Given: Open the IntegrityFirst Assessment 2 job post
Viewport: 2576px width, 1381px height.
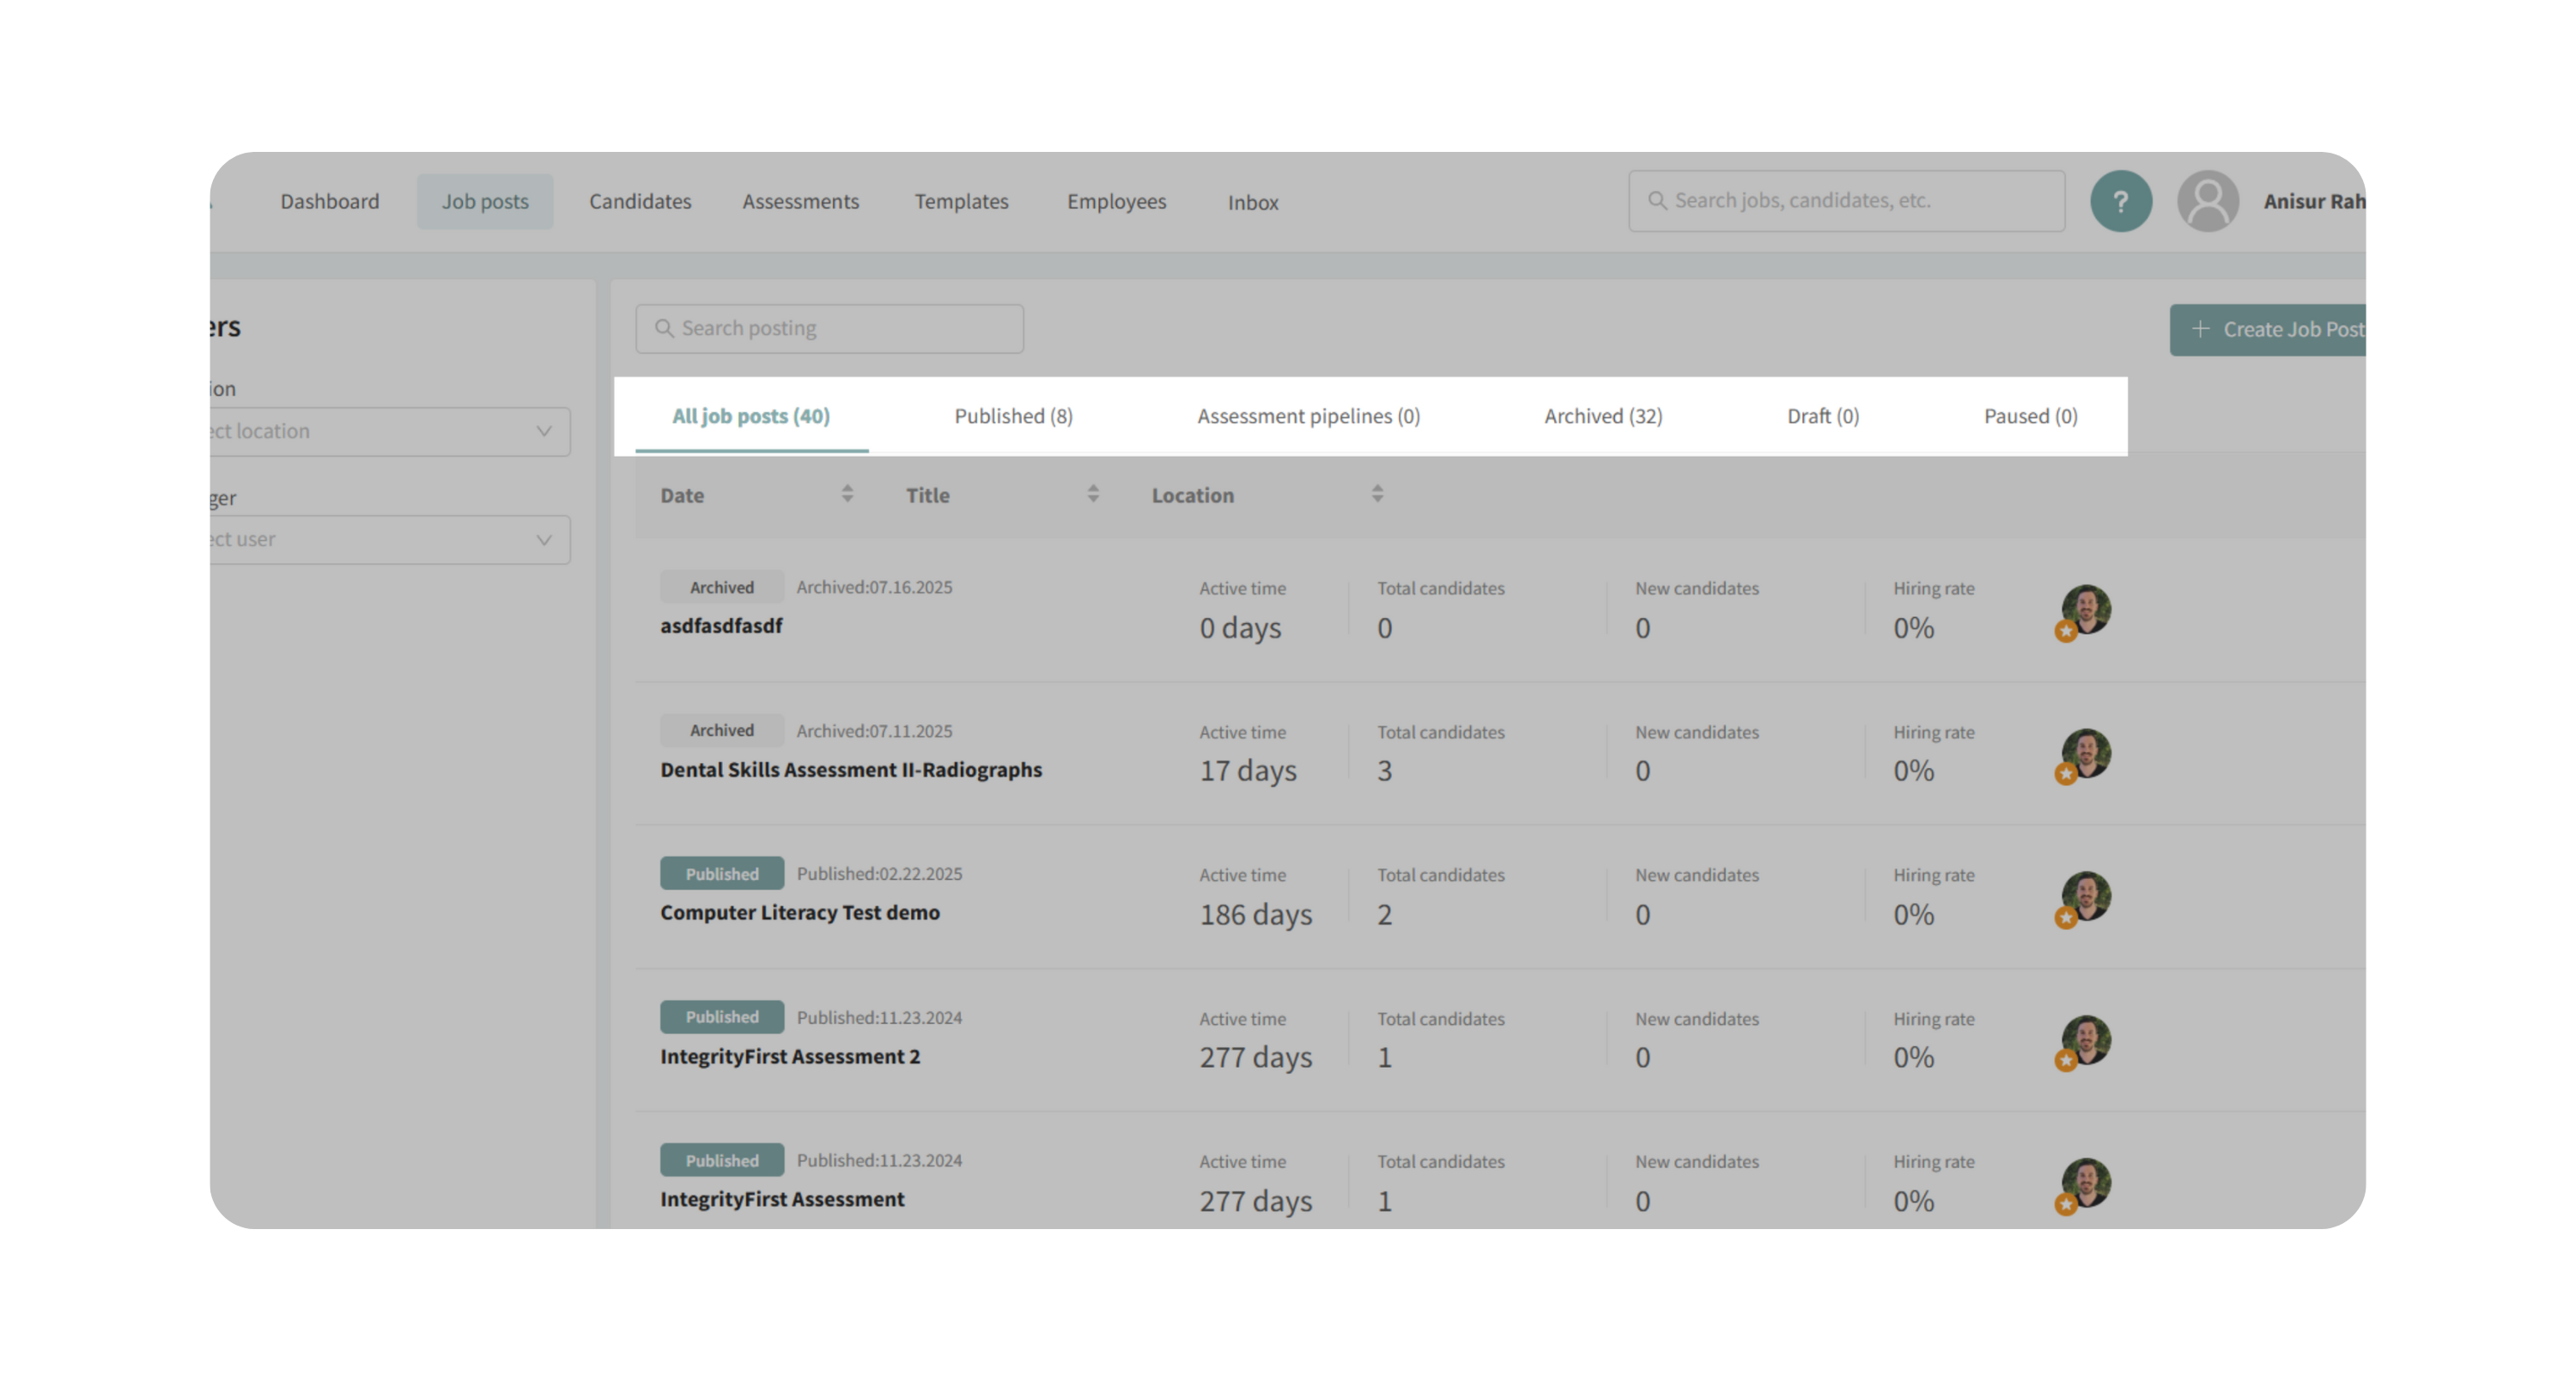Looking at the screenshot, I should (789, 1057).
